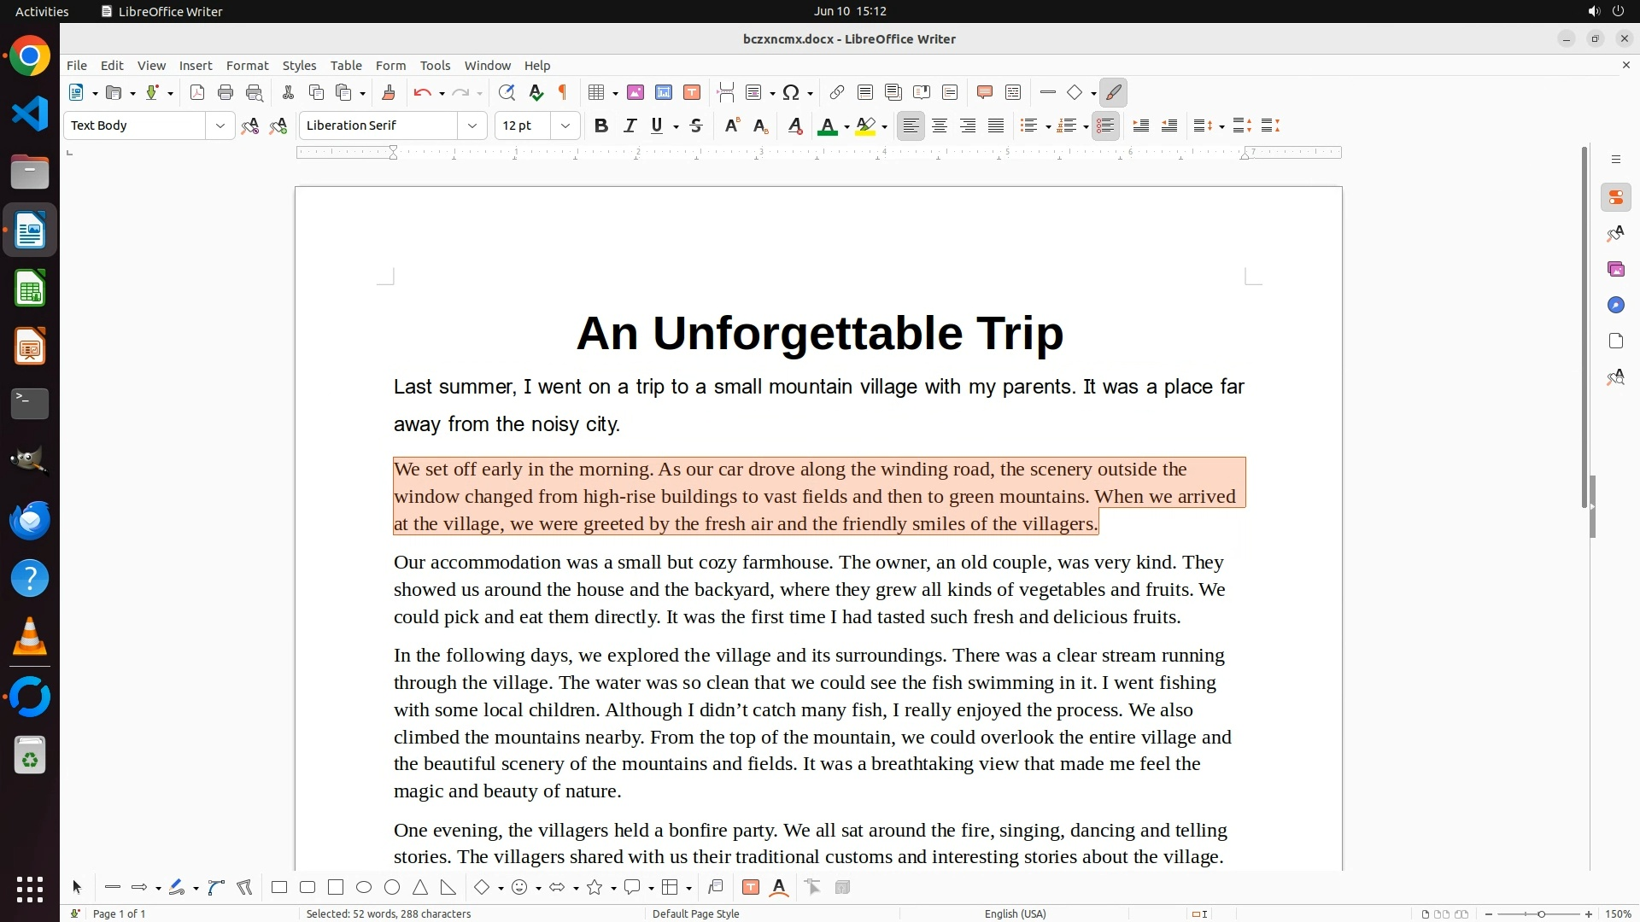1640x922 pixels.
Task: Click the zoom slider in status bar
Action: pos(1540,914)
